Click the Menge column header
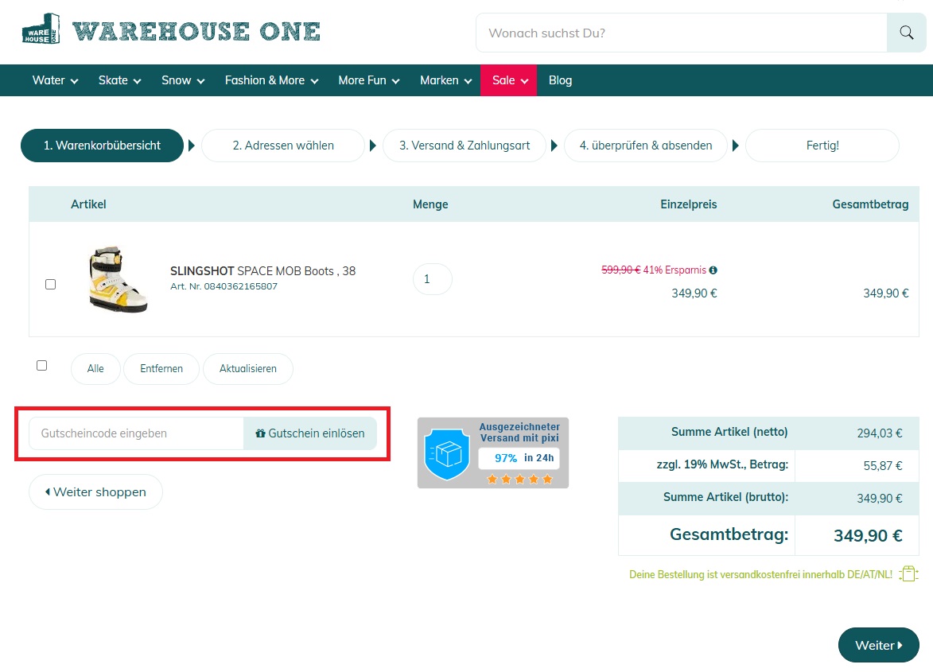The height and width of the screenshot is (672, 933). click(x=430, y=204)
